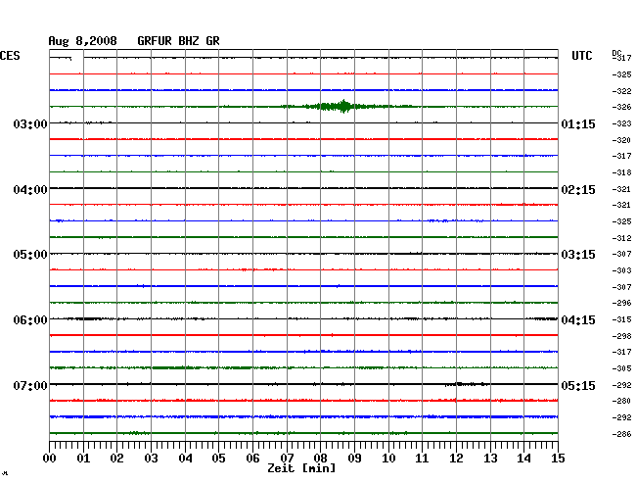Click the DC offset value -298
The width and height of the screenshot is (636, 484).
(x=621, y=336)
